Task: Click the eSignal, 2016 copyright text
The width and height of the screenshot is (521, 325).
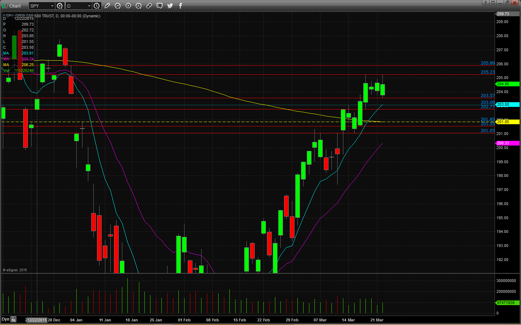Action: coord(15,270)
